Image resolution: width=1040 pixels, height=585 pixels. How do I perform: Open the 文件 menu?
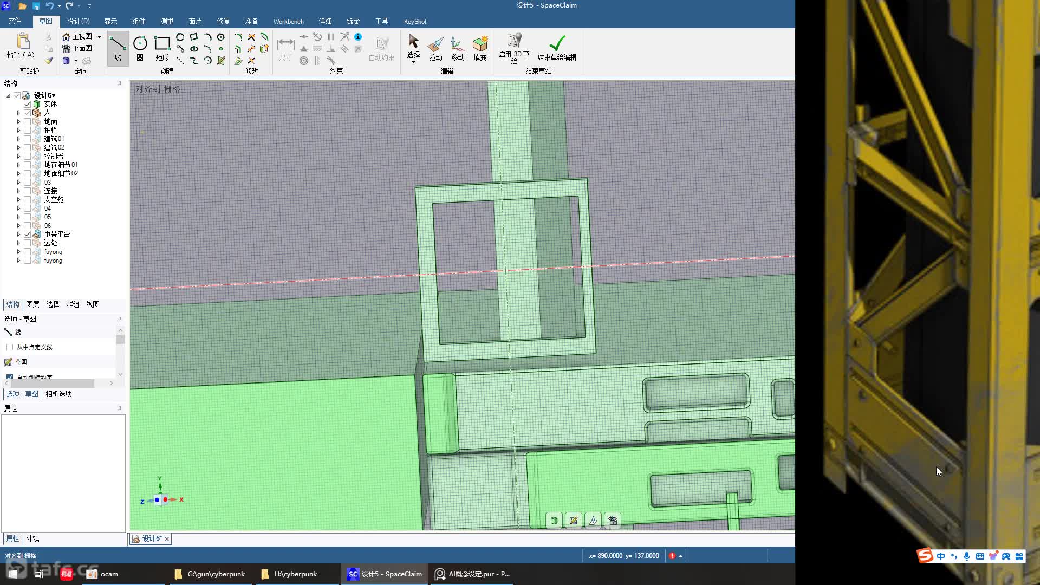coord(15,21)
